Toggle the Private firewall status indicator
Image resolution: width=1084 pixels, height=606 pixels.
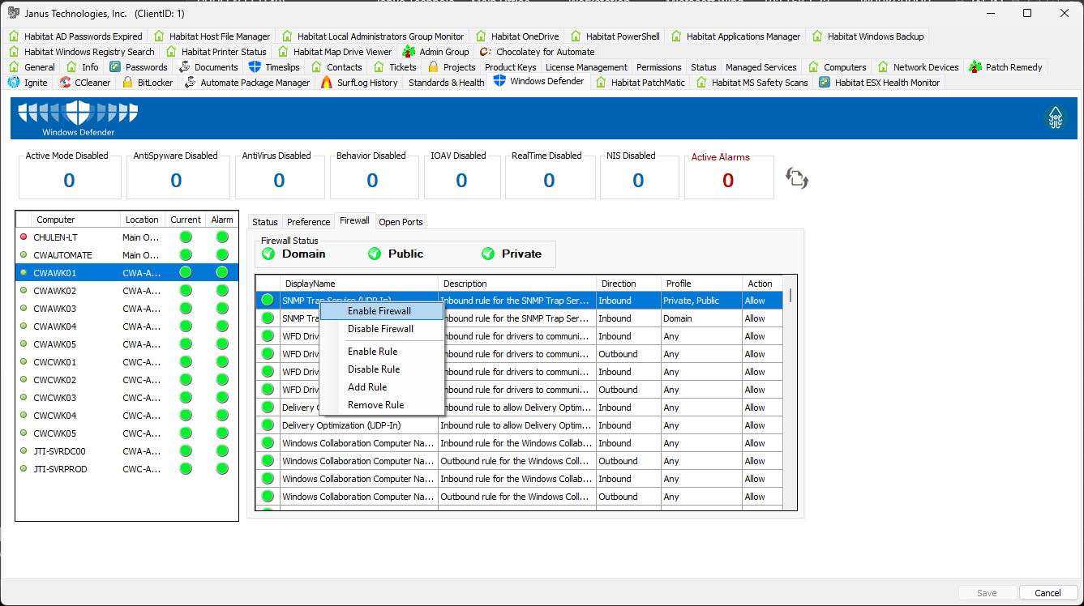click(488, 254)
